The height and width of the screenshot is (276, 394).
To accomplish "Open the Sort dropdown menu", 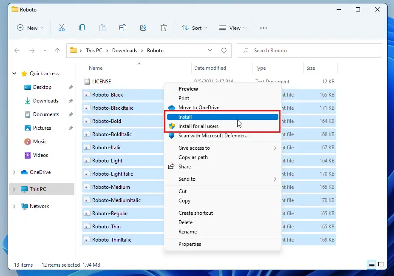I will pyautogui.click(x=194, y=28).
